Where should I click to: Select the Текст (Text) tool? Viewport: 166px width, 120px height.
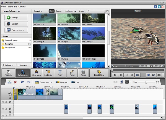60,73
